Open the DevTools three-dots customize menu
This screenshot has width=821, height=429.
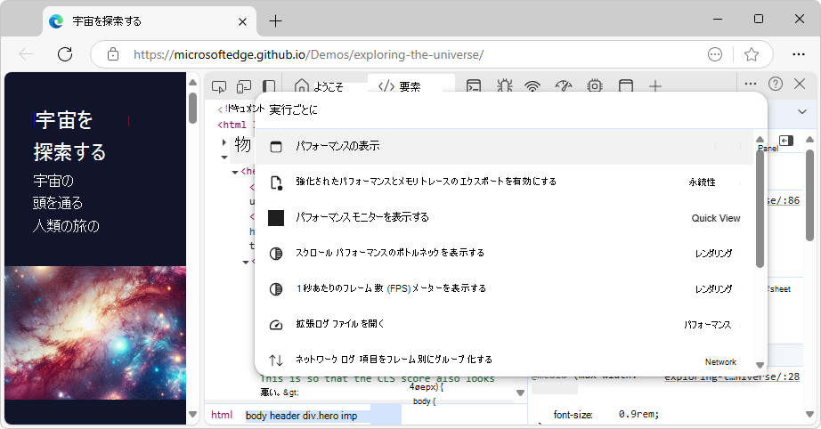coord(751,83)
